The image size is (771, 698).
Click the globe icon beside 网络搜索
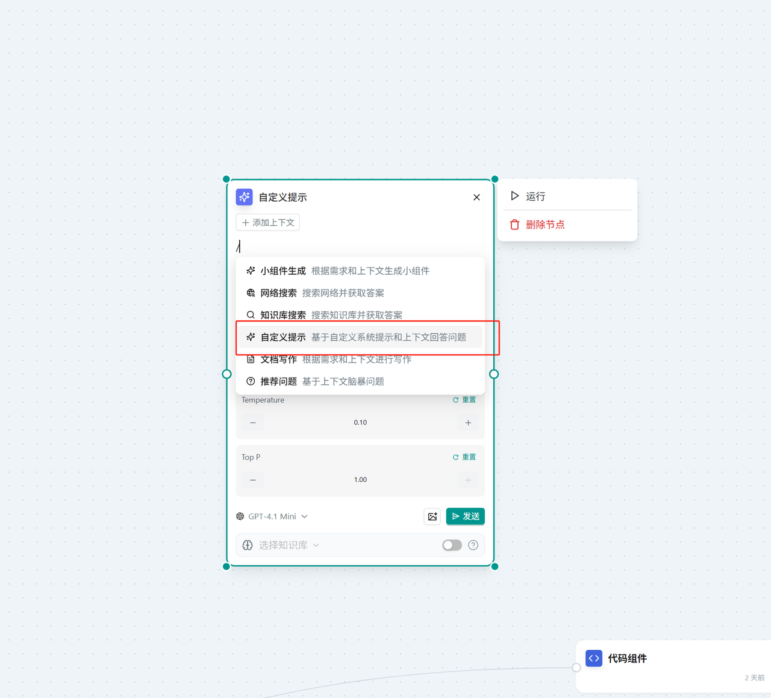(251, 293)
